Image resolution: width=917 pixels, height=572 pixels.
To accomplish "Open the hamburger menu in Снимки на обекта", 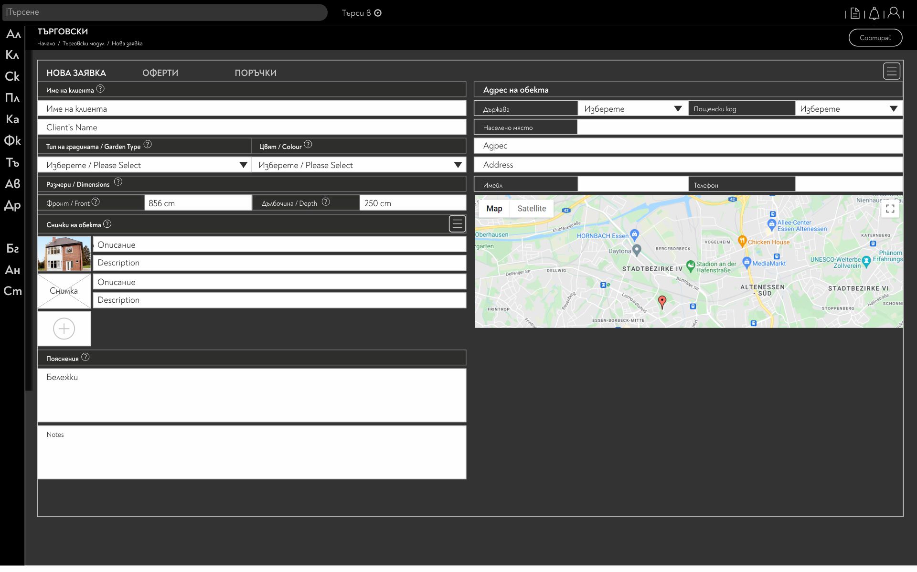I will (457, 224).
